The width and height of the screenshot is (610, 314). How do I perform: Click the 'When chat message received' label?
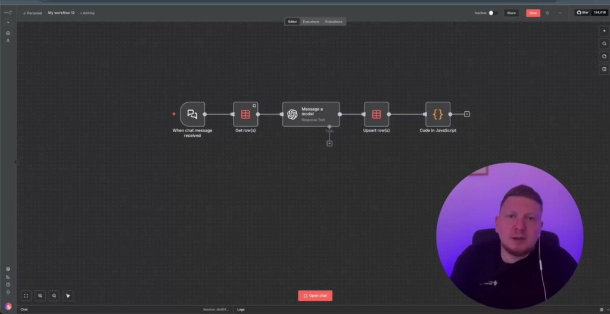(192, 133)
